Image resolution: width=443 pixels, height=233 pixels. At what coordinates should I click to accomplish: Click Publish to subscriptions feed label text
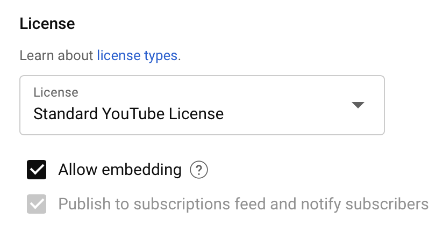click(243, 204)
